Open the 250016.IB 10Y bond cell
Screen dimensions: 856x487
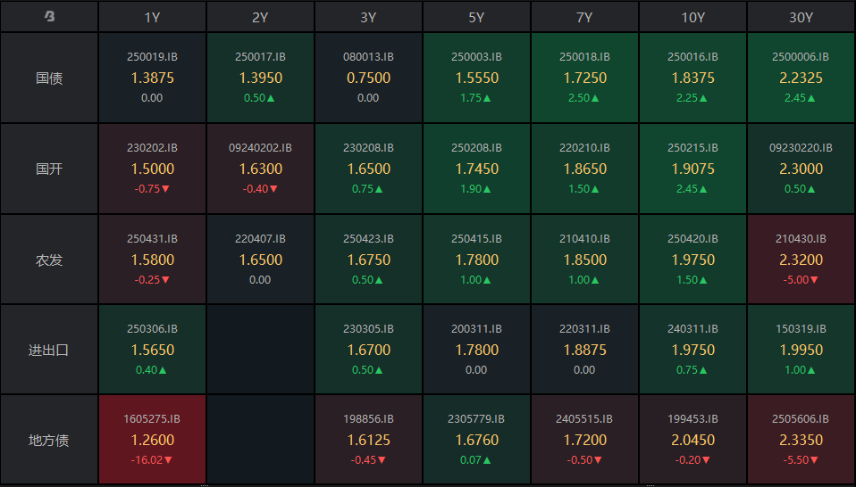(x=692, y=78)
